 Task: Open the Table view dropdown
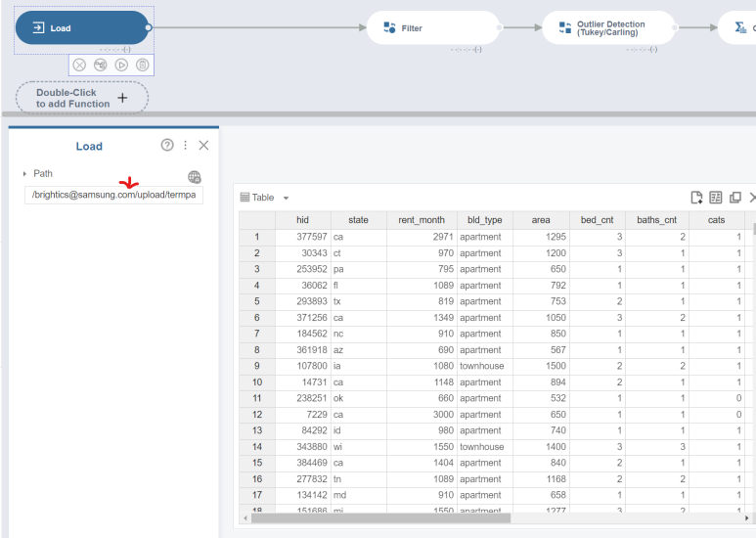286,198
